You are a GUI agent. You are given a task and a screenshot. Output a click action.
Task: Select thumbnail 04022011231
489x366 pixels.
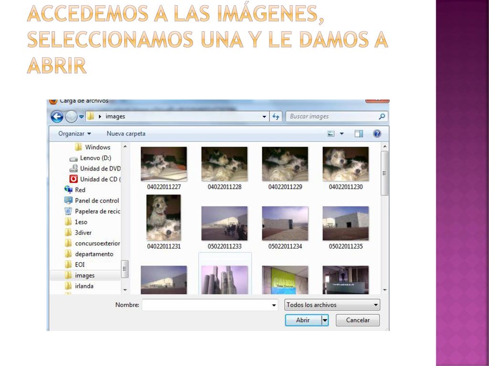164,222
